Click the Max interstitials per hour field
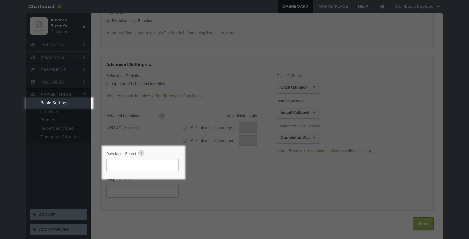 [x=248, y=140]
